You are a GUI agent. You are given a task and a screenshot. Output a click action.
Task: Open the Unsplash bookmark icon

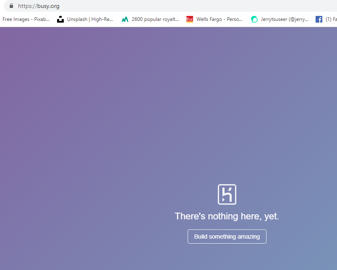pyautogui.click(x=60, y=19)
